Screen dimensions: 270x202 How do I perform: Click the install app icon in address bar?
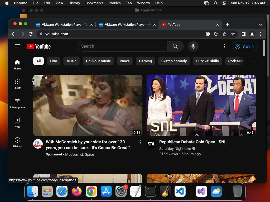coord(216,34)
